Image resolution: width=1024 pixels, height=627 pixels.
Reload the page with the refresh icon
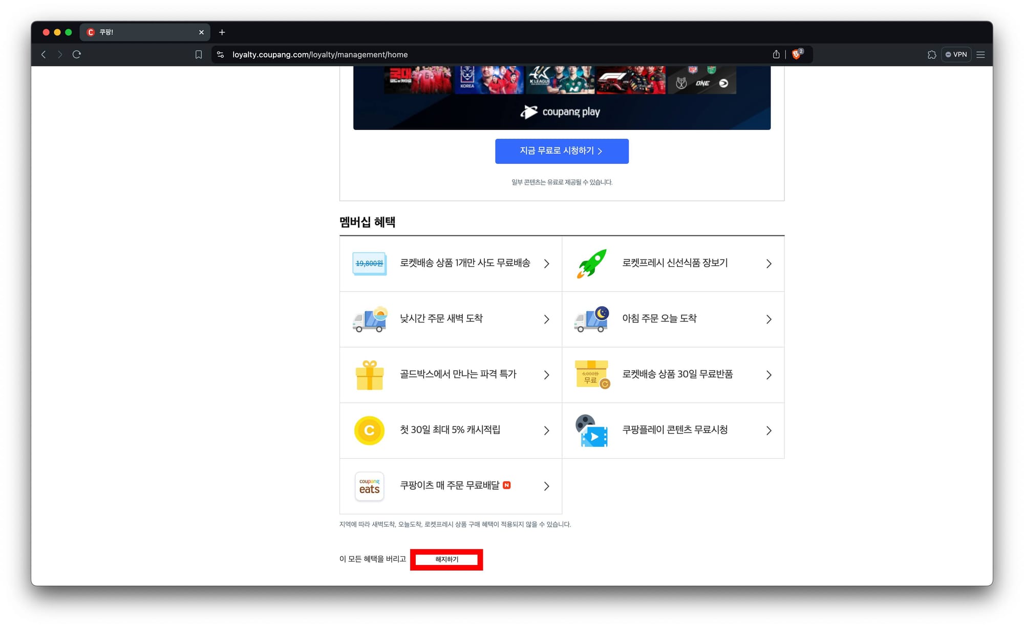coord(77,55)
